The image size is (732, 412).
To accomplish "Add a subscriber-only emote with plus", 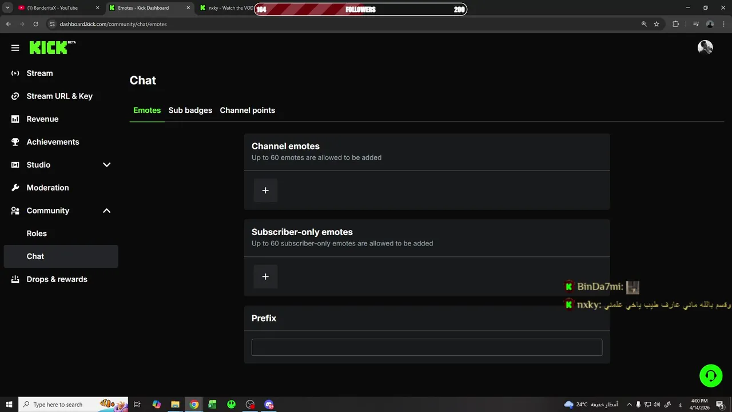I will [265, 276].
